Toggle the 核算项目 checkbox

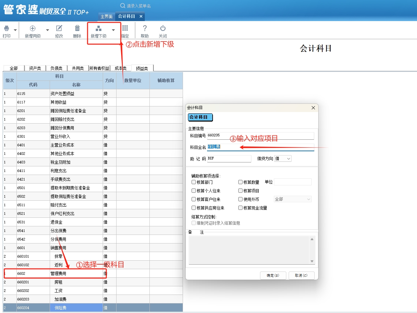tap(241, 191)
